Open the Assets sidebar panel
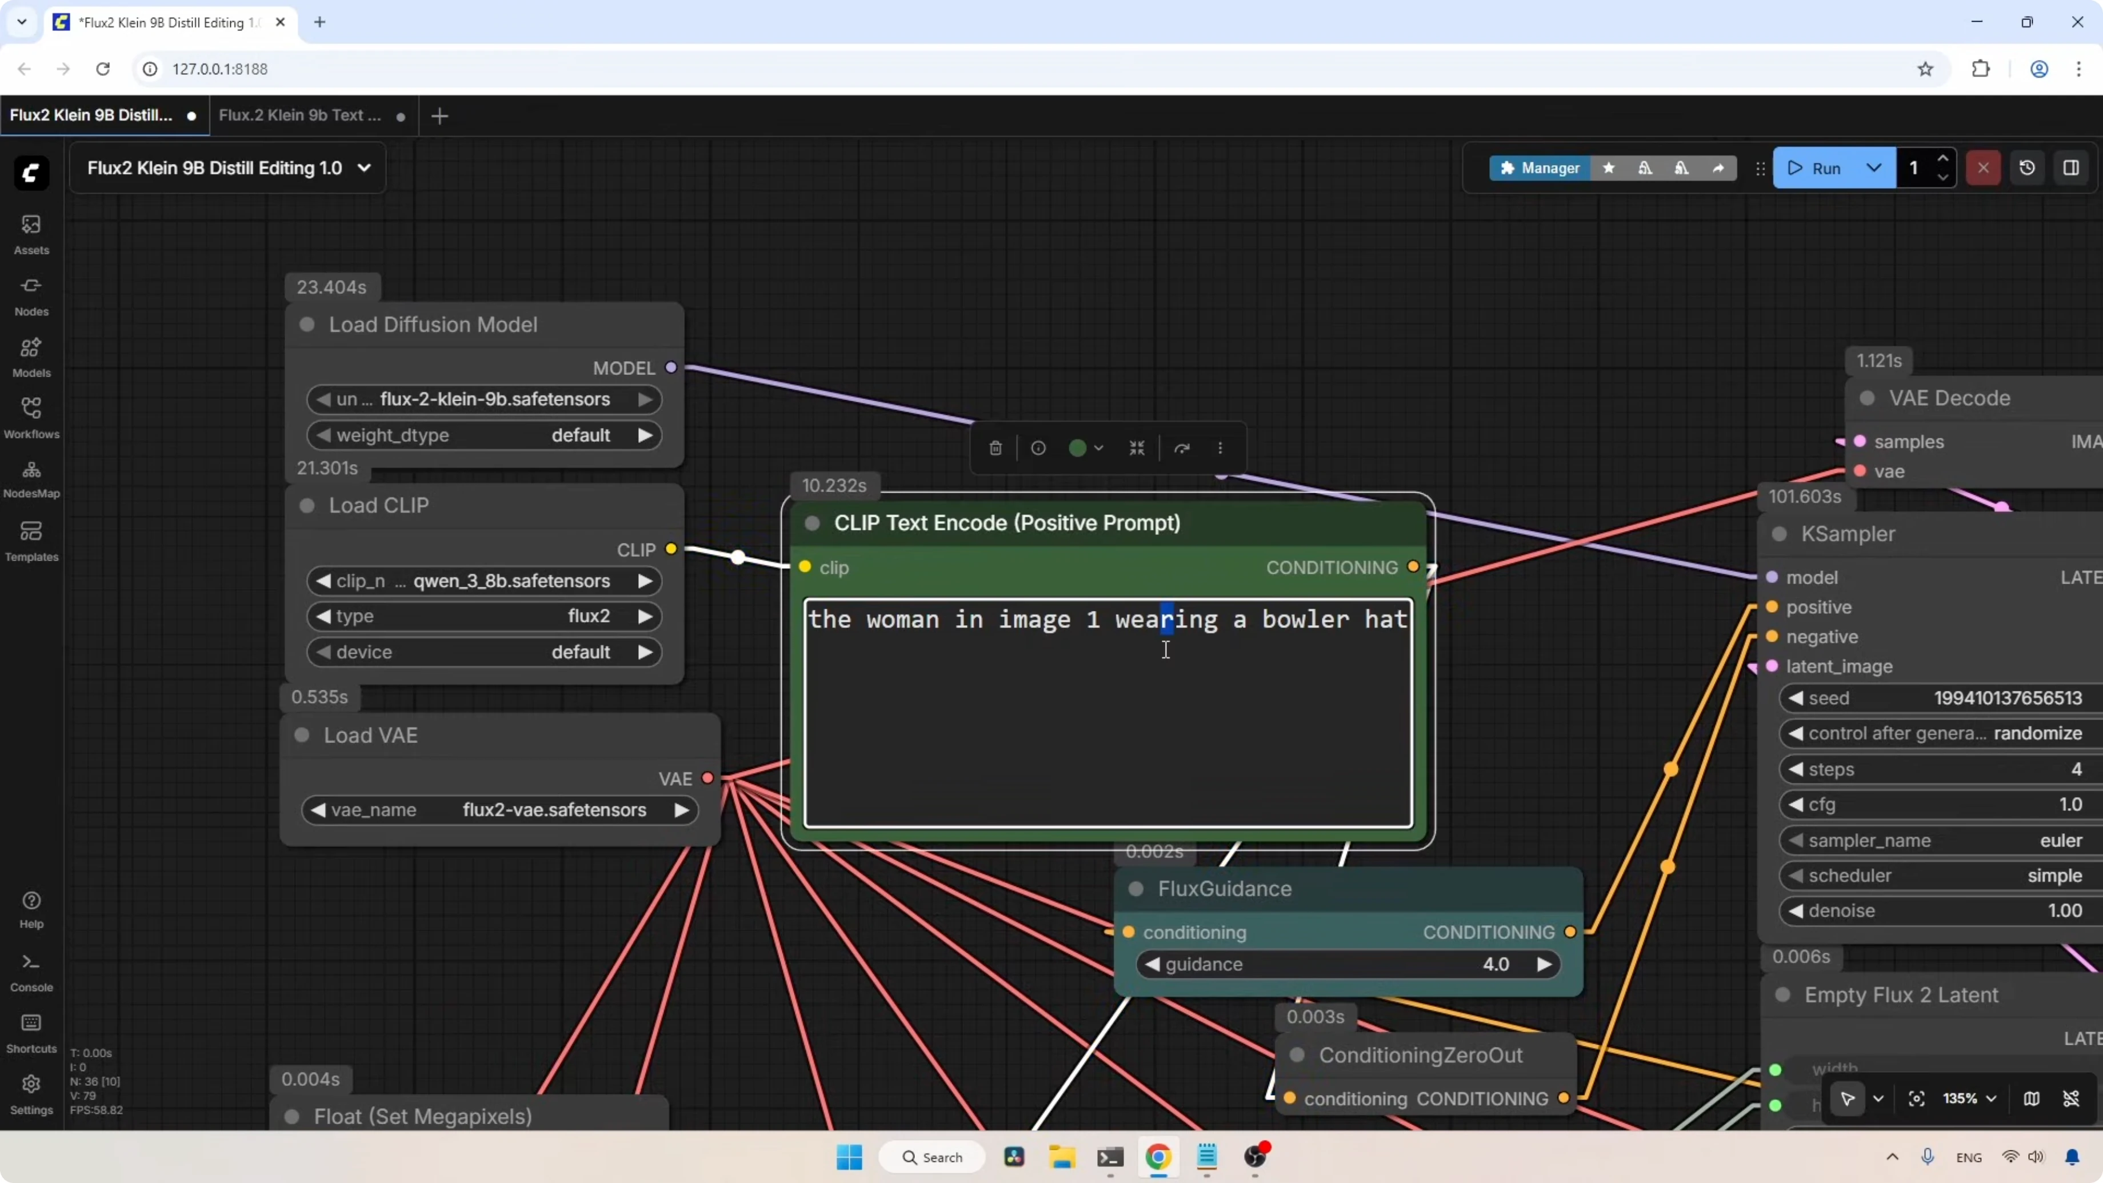 click(x=31, y=234)
